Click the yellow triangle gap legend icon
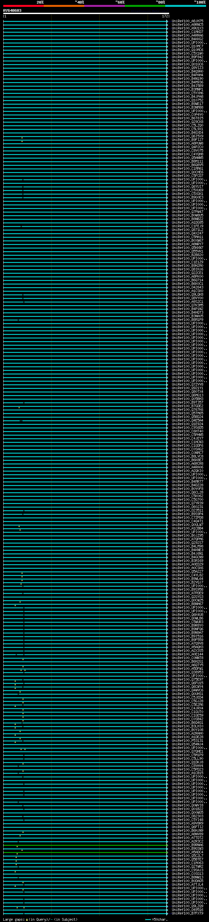Image resolution: width=209 pixels, height=922 pixels. point(27,919)
